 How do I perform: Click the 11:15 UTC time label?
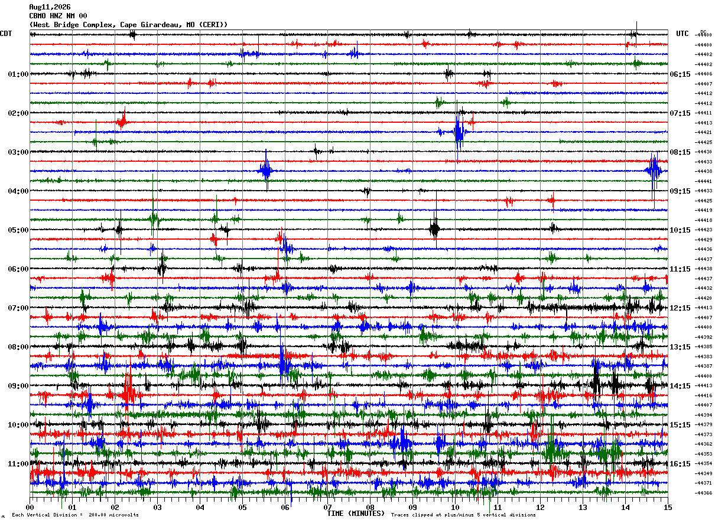[x=680, y=269]
